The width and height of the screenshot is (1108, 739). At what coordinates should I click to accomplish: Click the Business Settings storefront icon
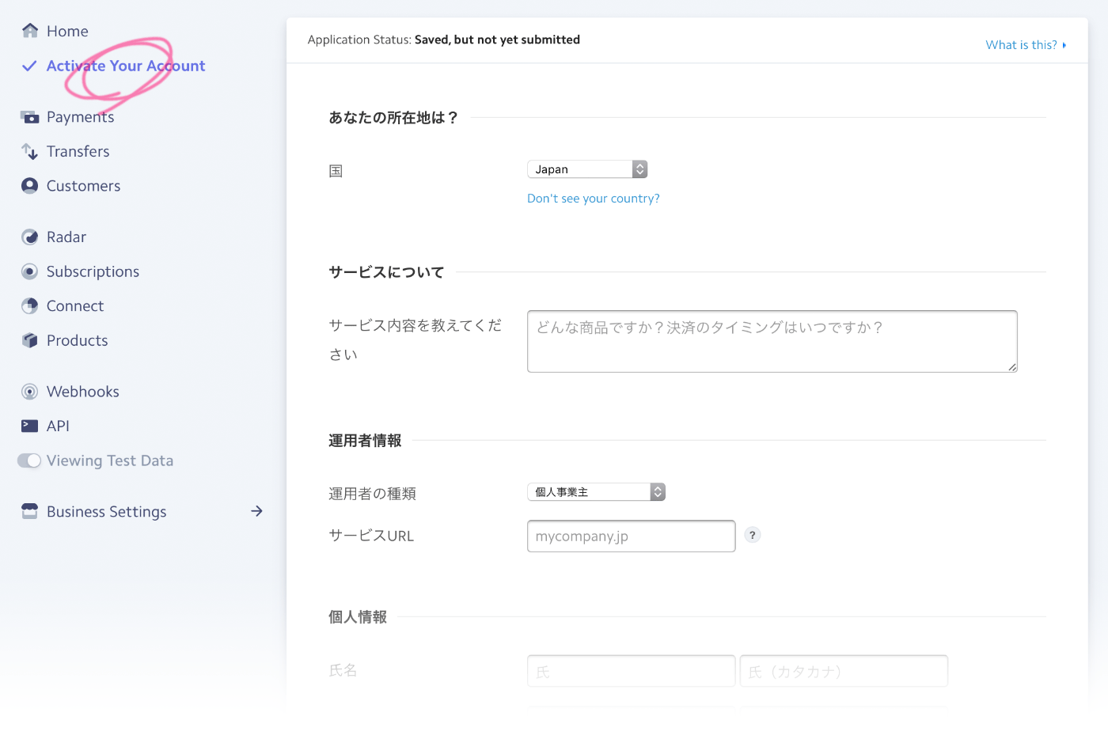30,511
